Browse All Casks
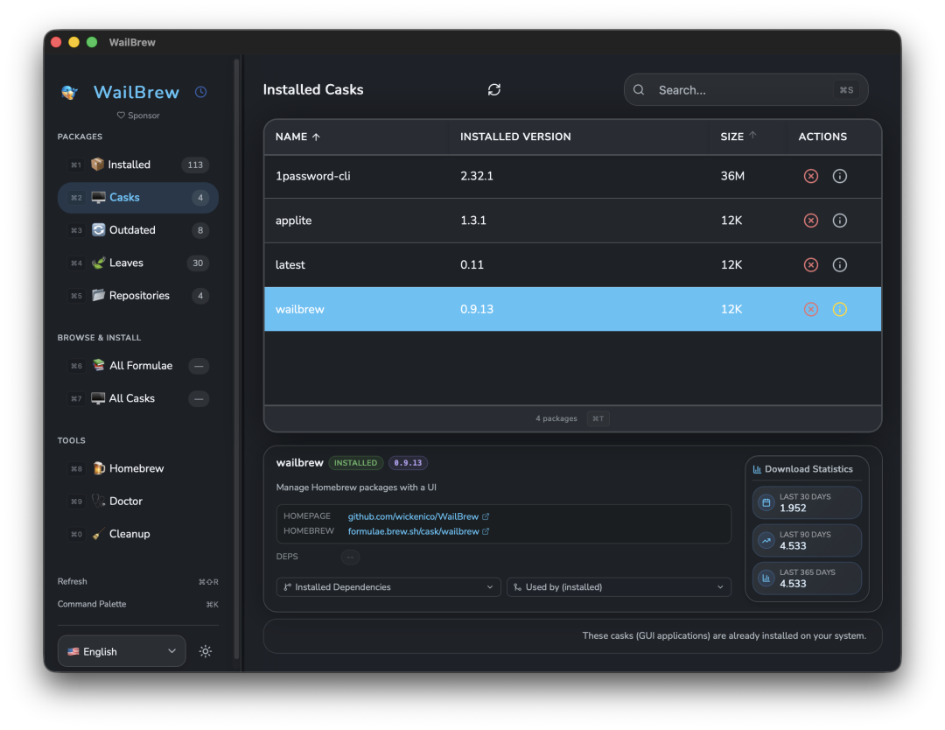Screen dimensions: 945x730 (x=138, y=398)
